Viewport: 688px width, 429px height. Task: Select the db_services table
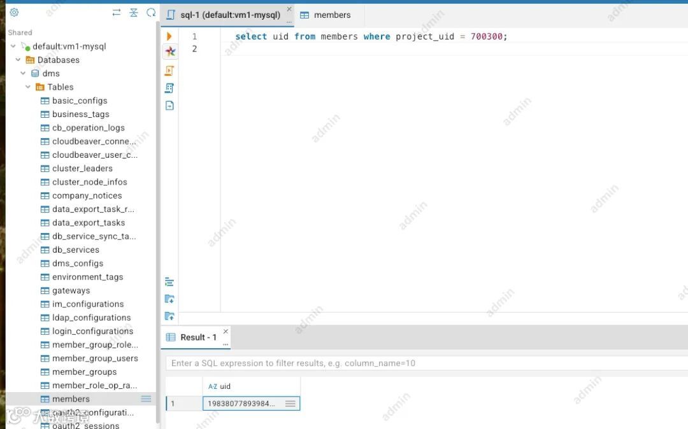coord(75,250)
